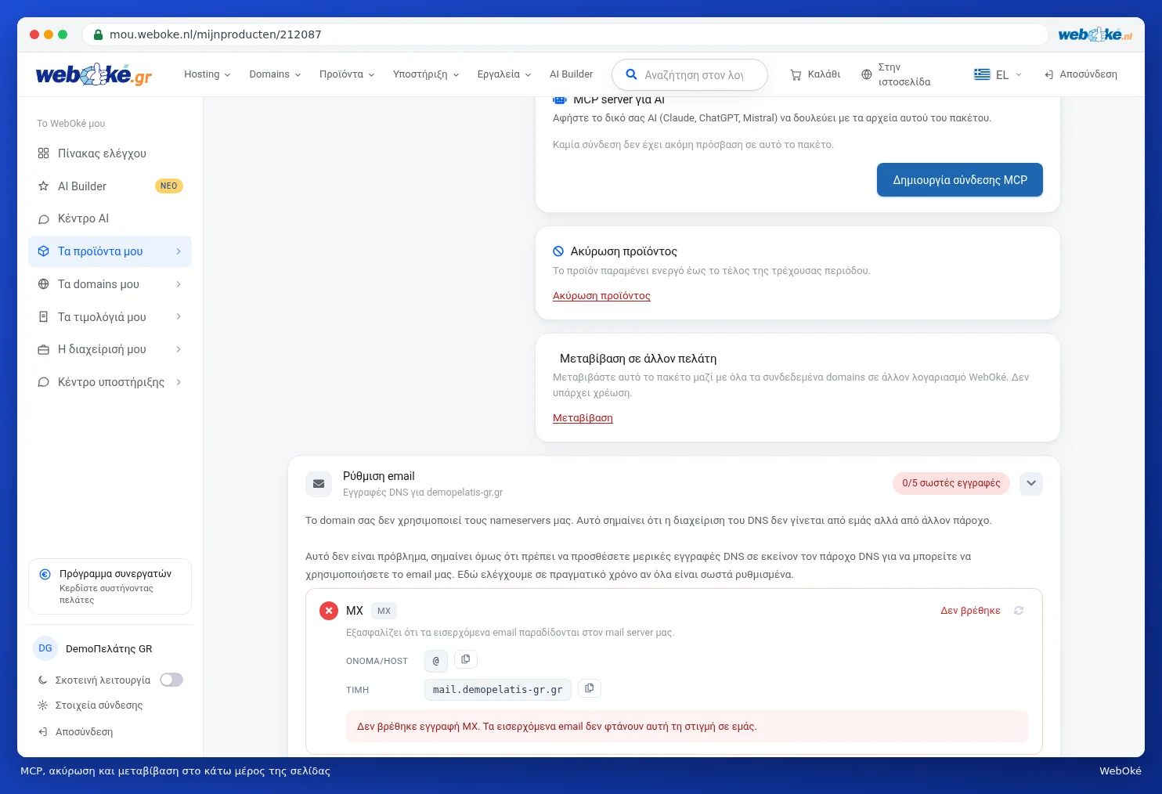Screen dimensions: 1162x794
Task: Collapse the Ρύθμιση email panel chevron
Action: [x=1031, y=483]
